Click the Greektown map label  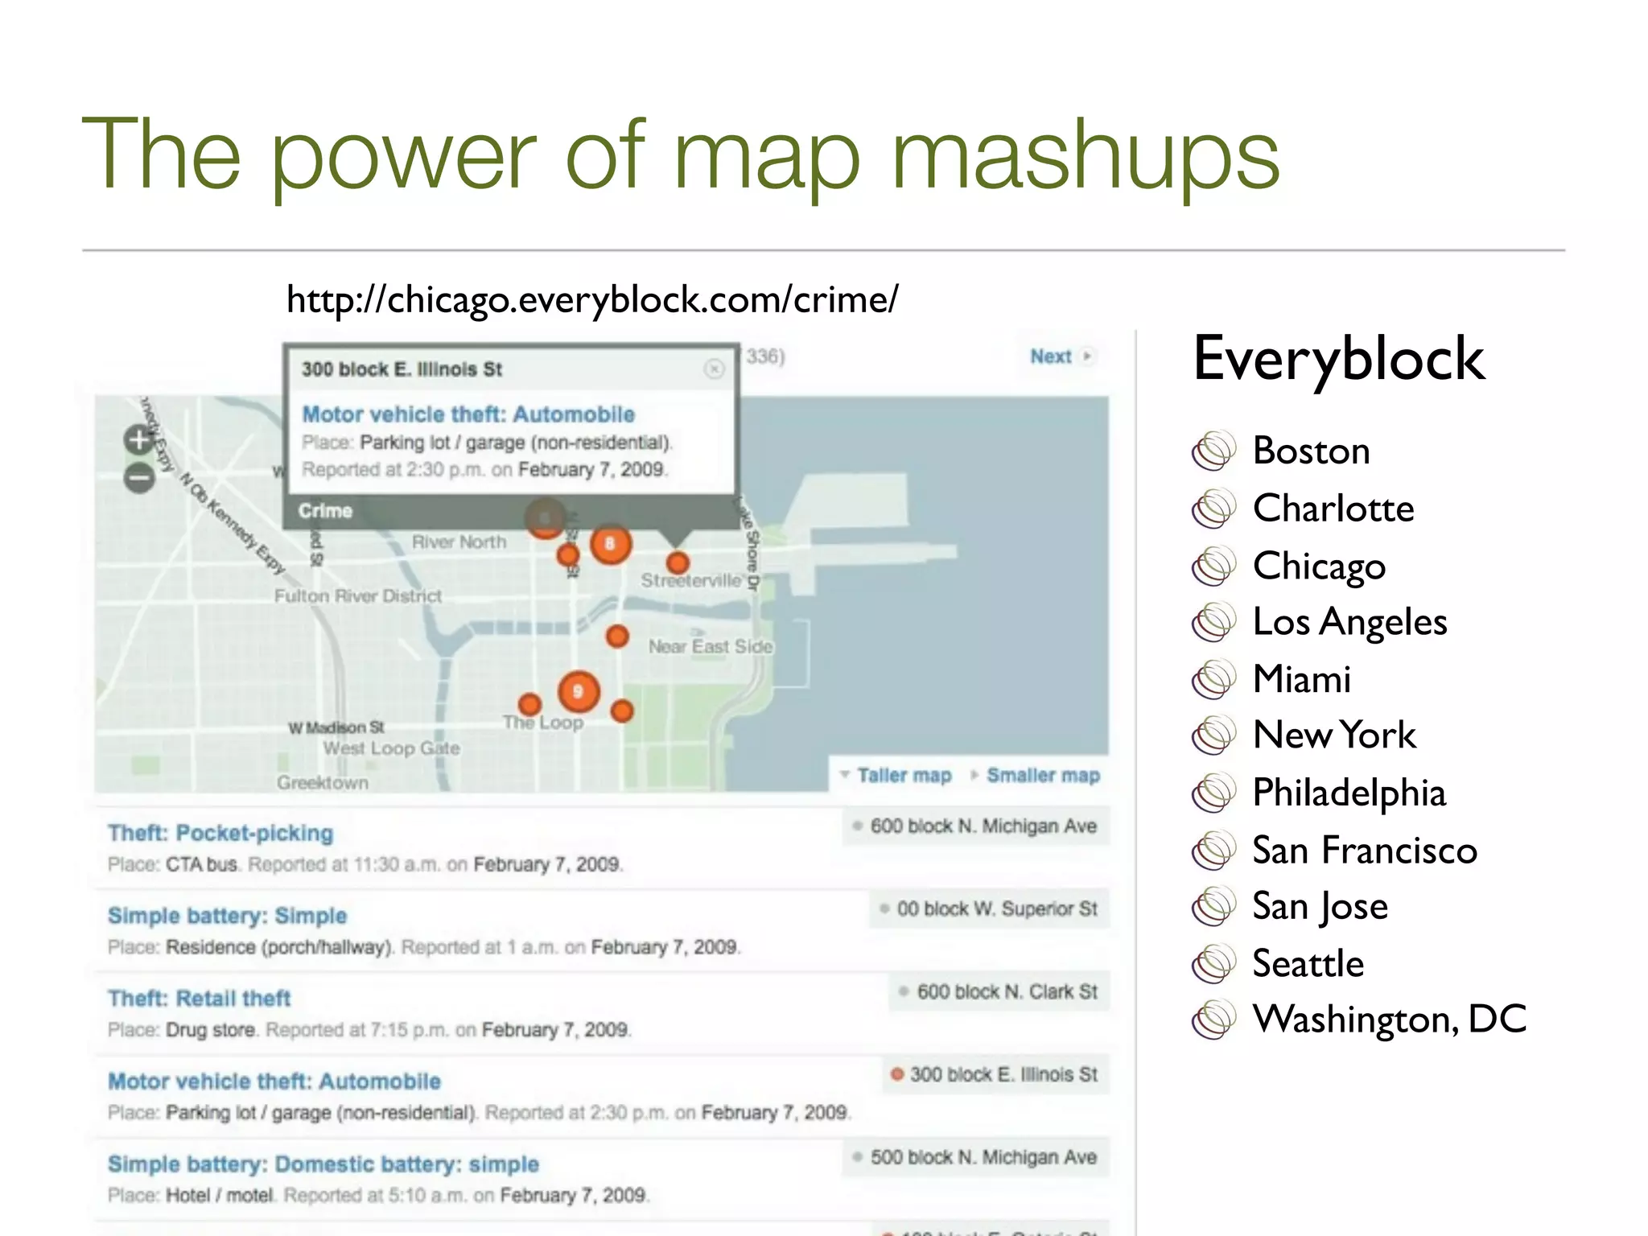[x=322, y=783]
